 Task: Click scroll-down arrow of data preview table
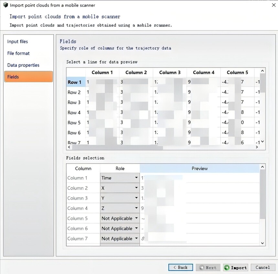262,142
